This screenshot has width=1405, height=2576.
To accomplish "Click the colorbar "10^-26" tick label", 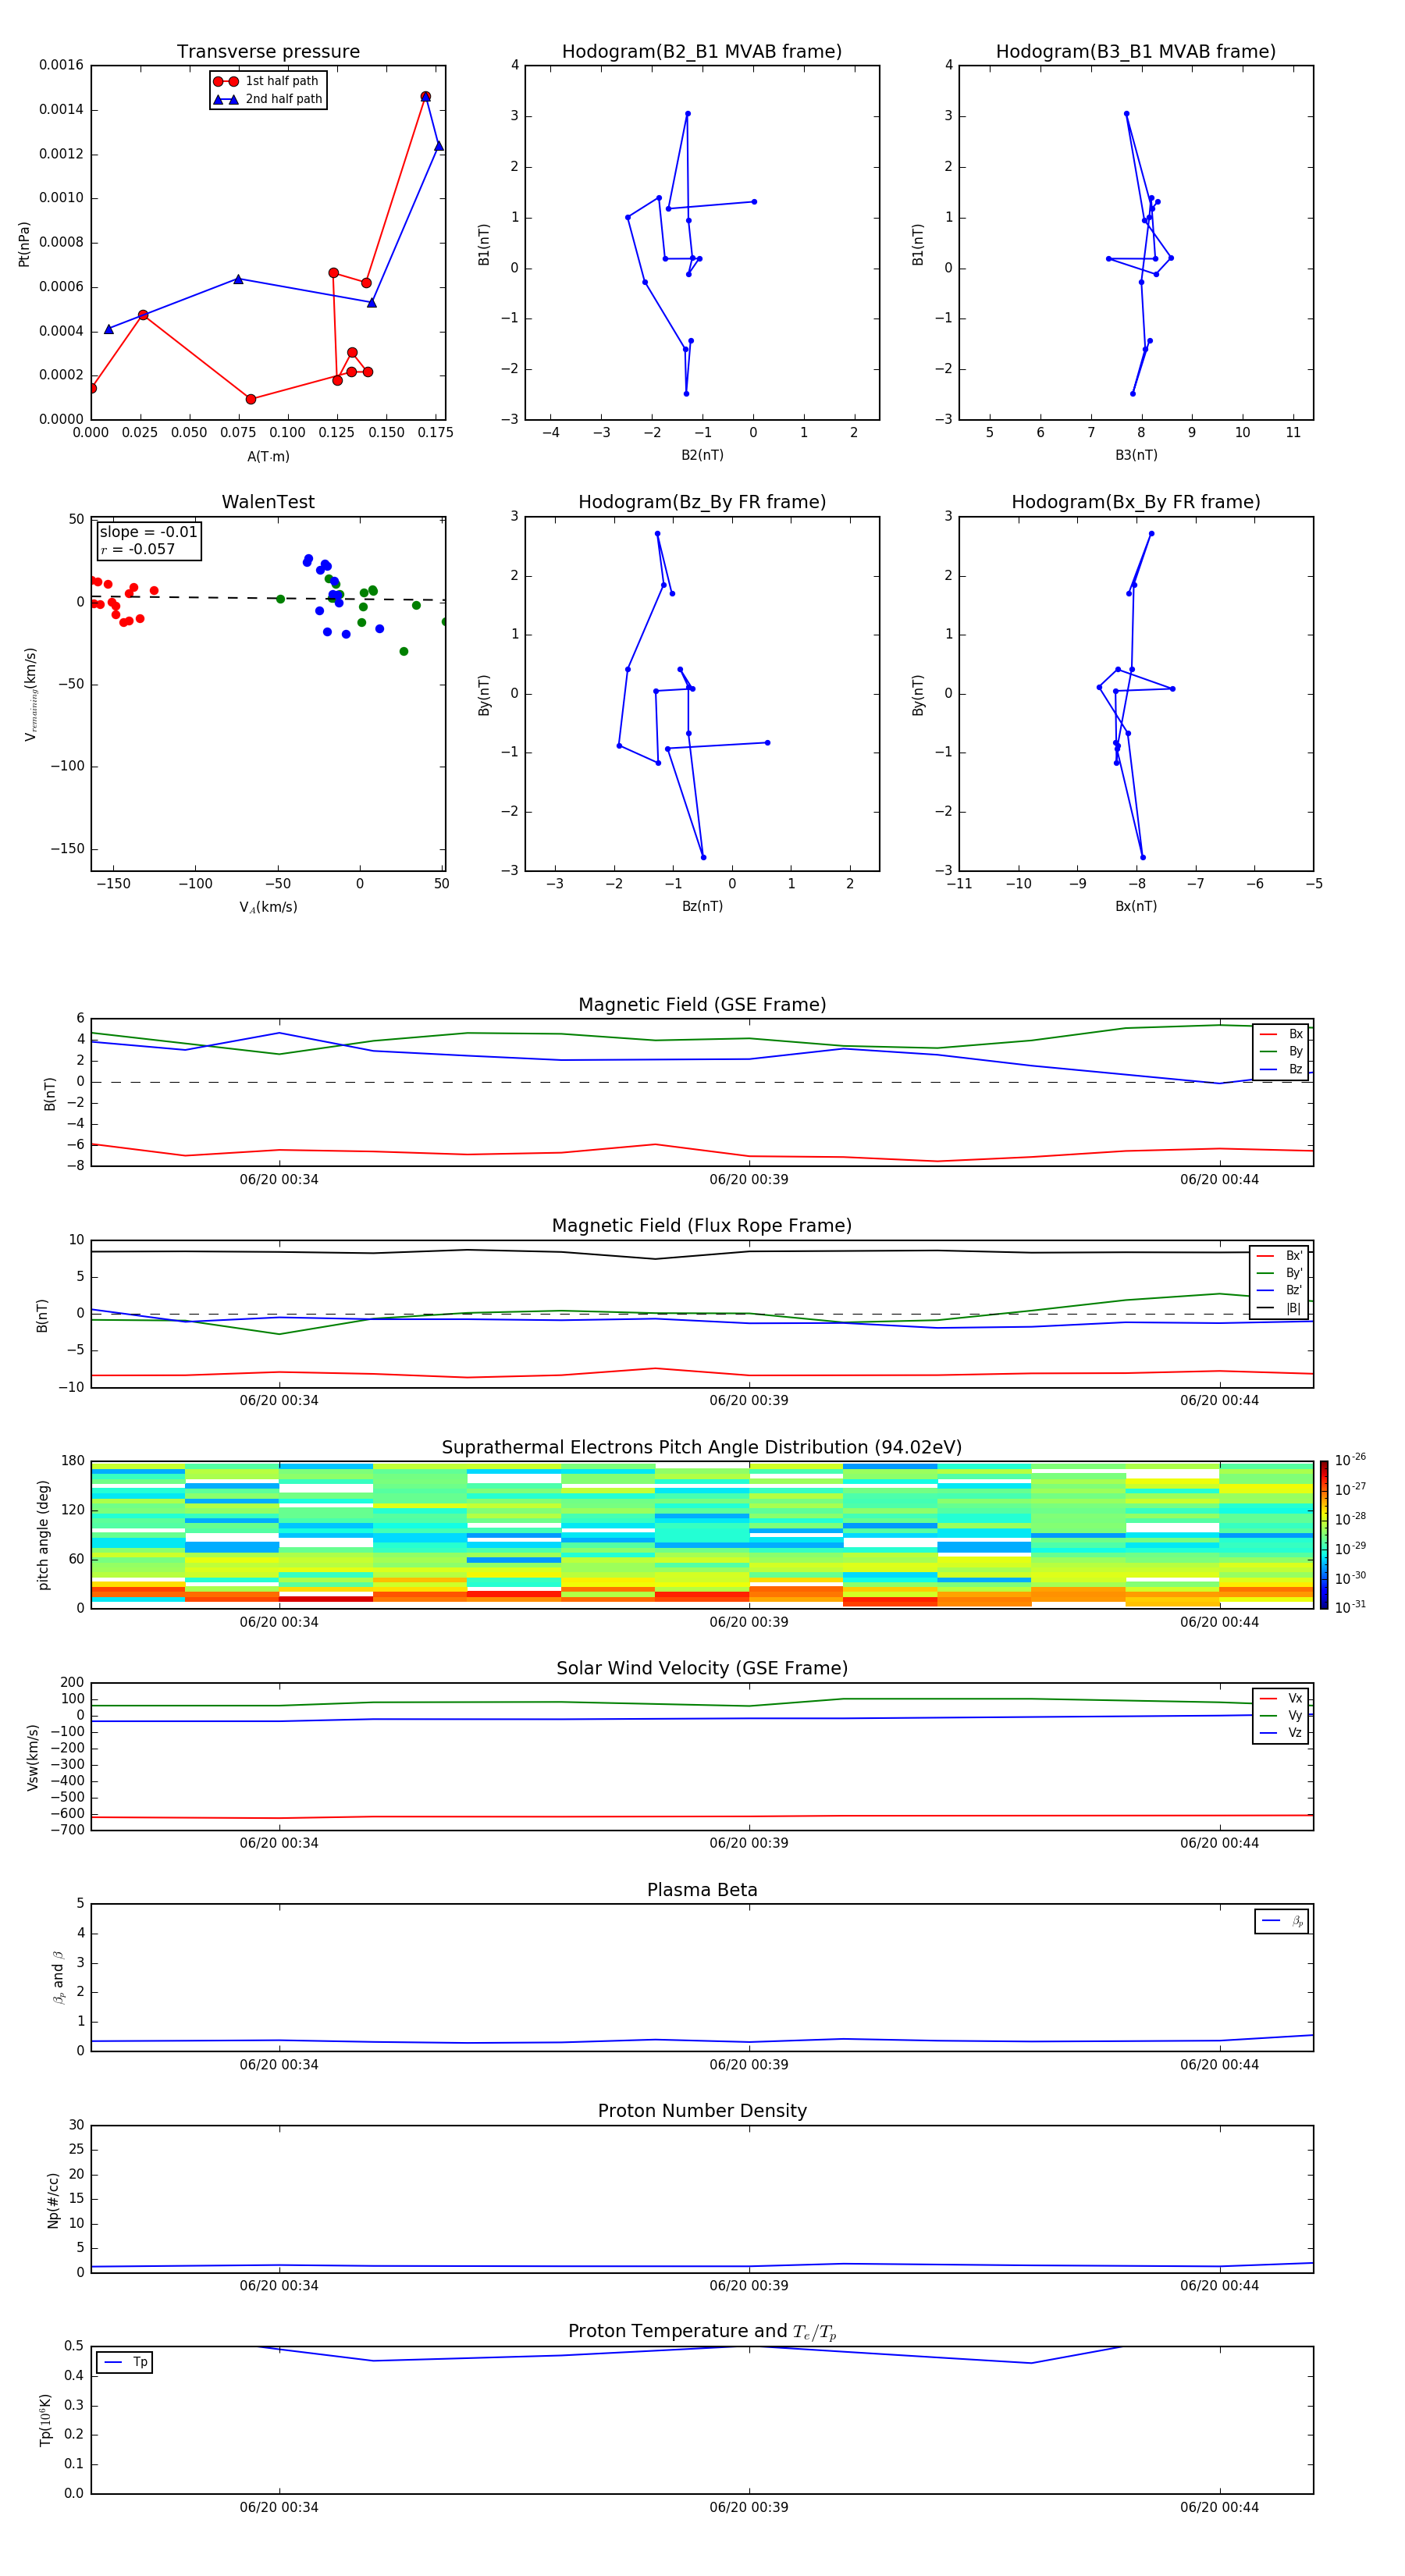I will point(1350,1460).
